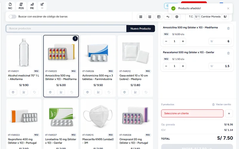Open the ME shortcut button
This screenshot has width=239, height=149.
(32, 6)
